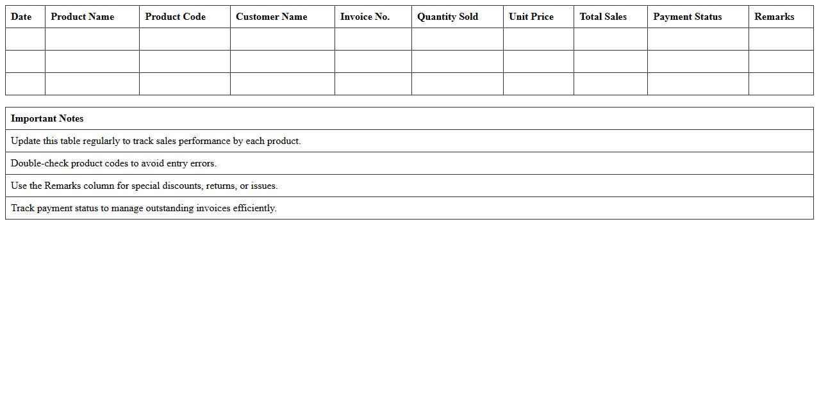This screenshot has width=819, height=416.
Task: Click the note about updating table regularly
Action: [x=156, y=141]
